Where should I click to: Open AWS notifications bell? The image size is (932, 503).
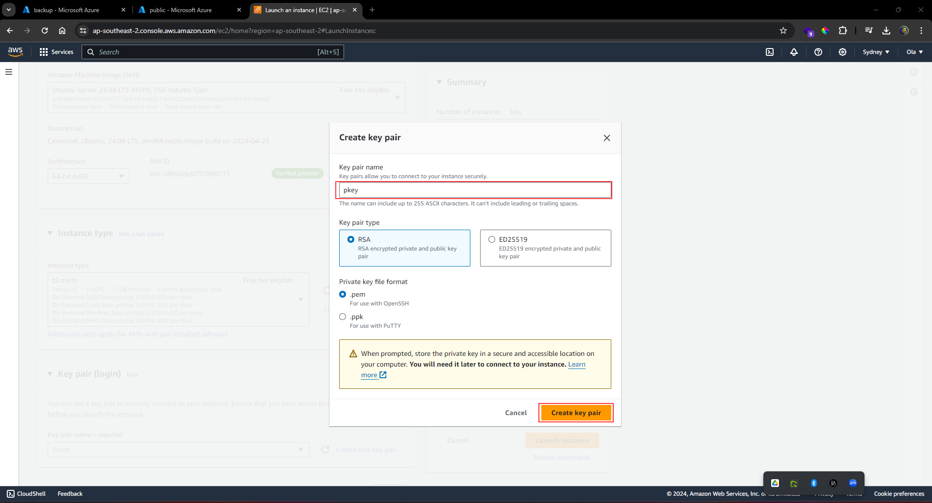coord(794,52)
